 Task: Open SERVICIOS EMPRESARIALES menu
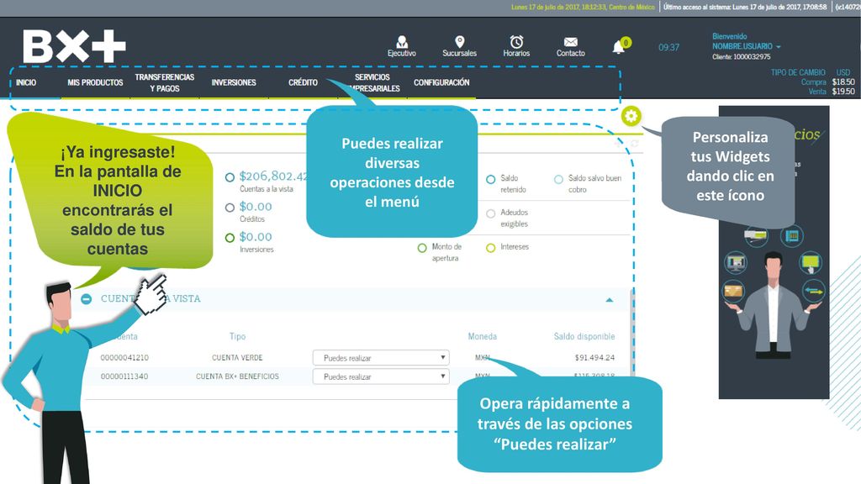372,82
